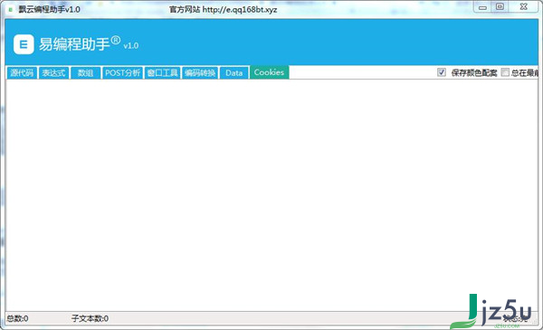The image size is (543, 330).
Task: Click the 易编程助手 header title
Action: pos(74,44)
